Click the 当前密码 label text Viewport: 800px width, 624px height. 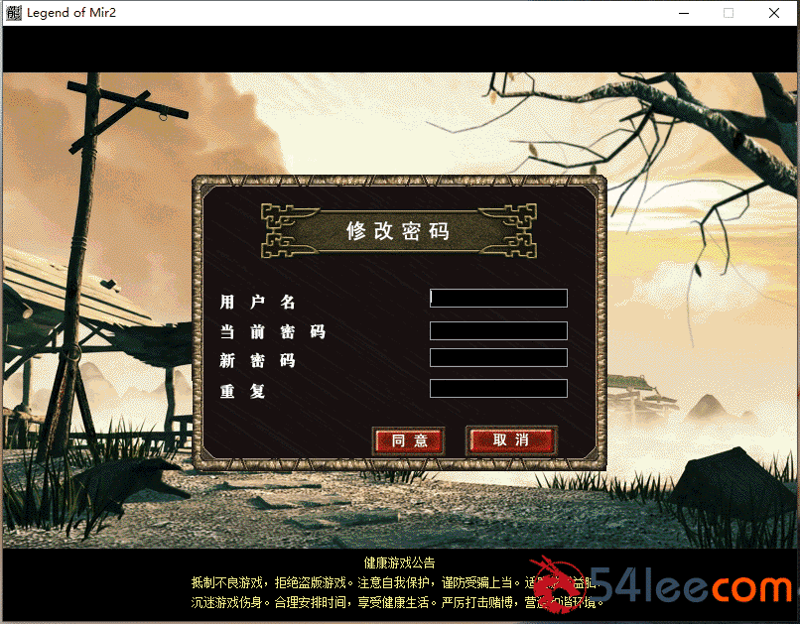point(273,331)
